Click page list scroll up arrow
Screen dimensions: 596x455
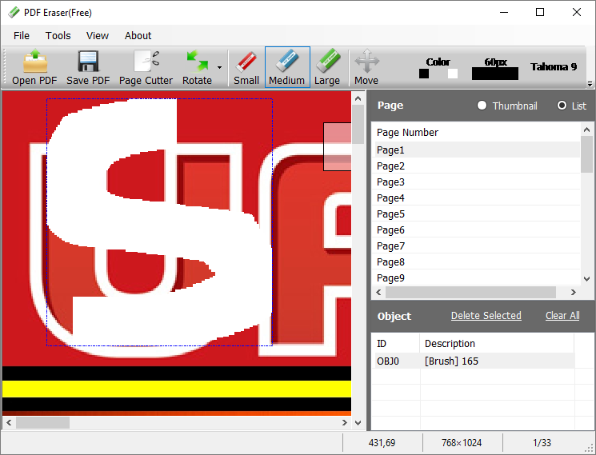(x=586, y=130)
